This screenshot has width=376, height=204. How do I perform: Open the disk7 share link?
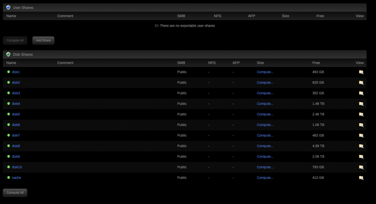pos(16,135)
